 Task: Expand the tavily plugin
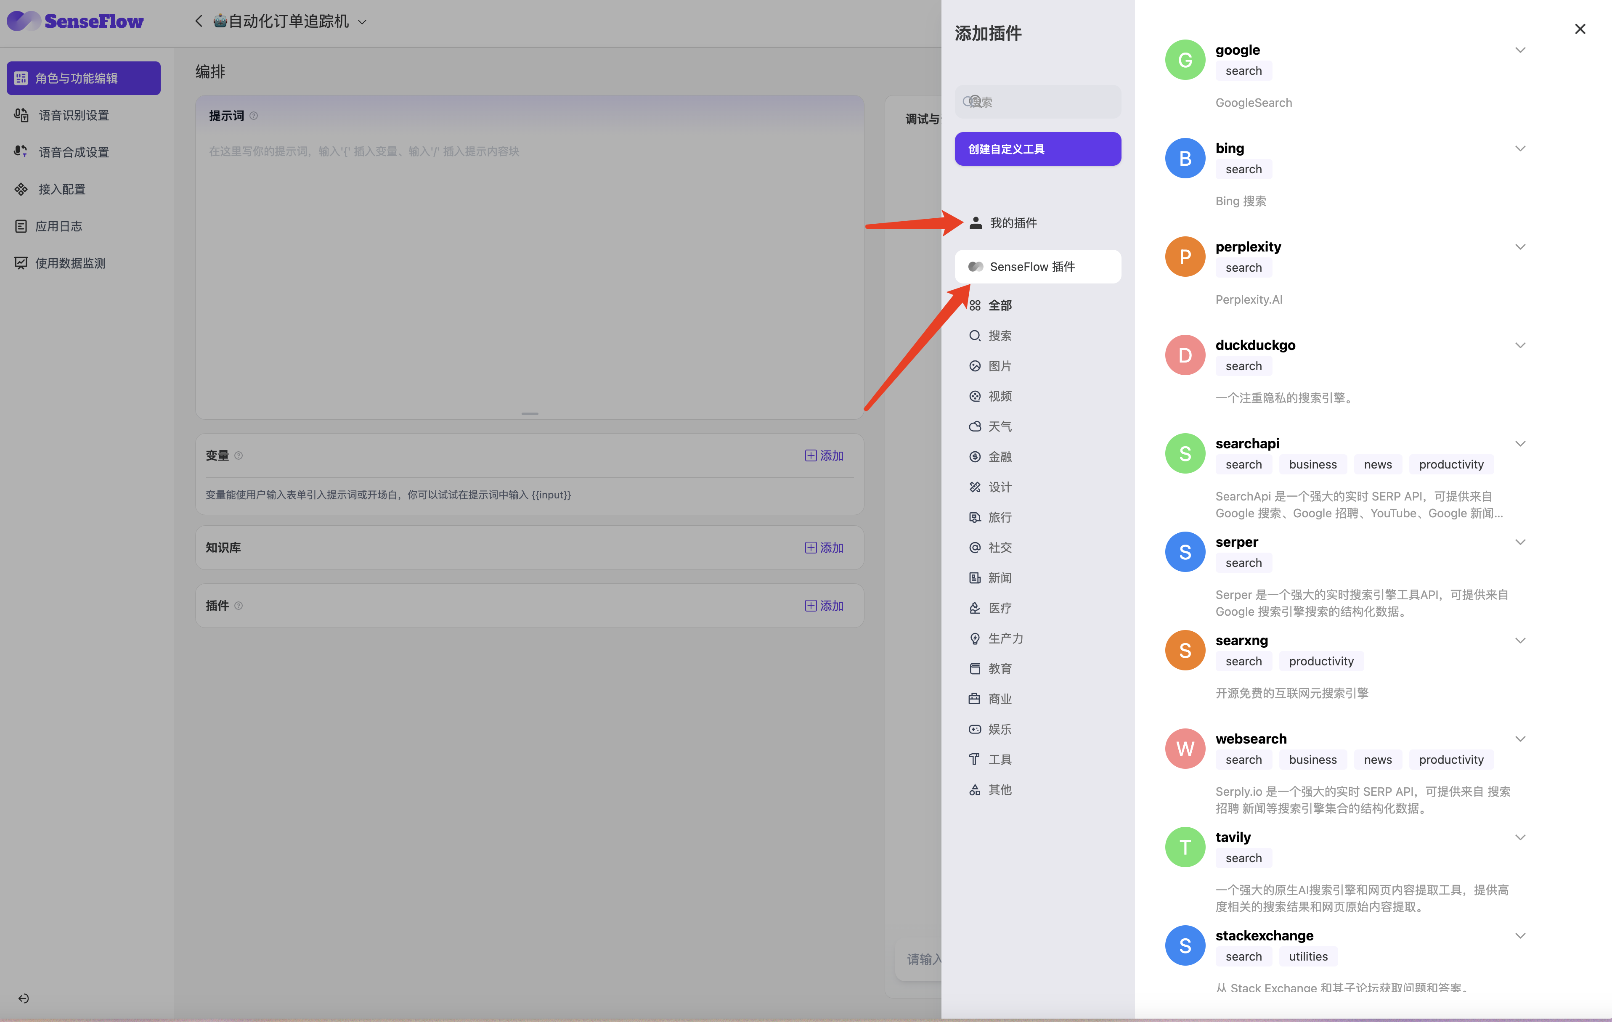pos(1520,837)
